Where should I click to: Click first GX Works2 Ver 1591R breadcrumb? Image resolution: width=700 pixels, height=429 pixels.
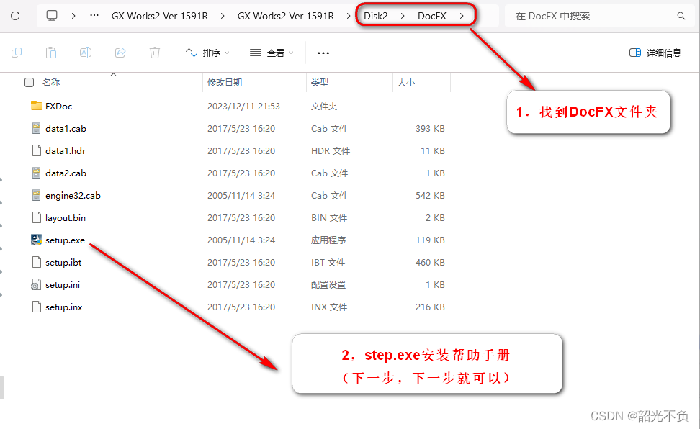(x=160, y=16)
